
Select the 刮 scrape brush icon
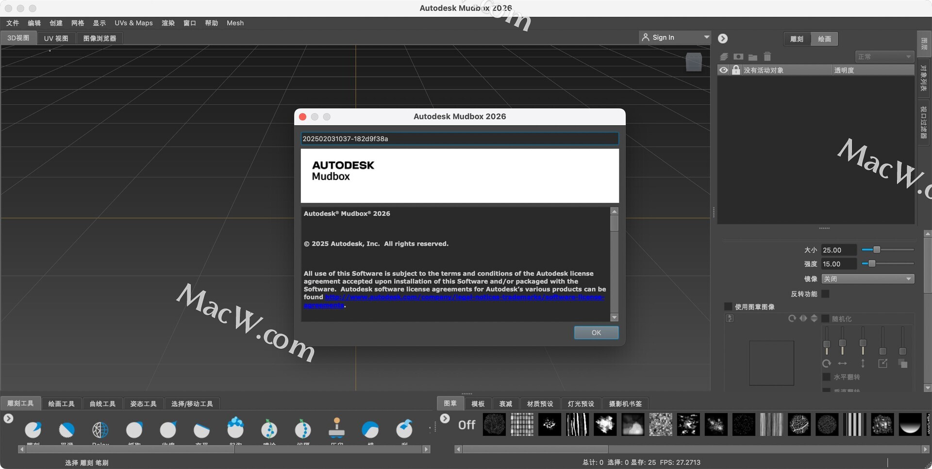click(x=404, y=428)
